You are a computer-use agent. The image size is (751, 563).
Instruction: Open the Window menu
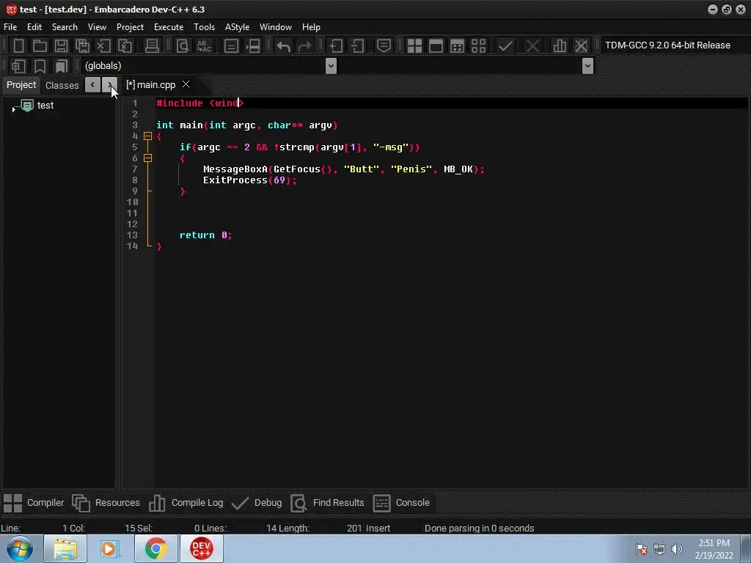point(276,27)
